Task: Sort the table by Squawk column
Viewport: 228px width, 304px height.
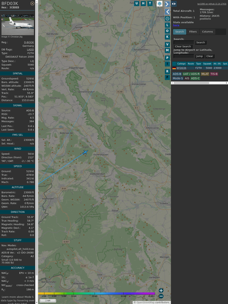Action: coord(207,64)
